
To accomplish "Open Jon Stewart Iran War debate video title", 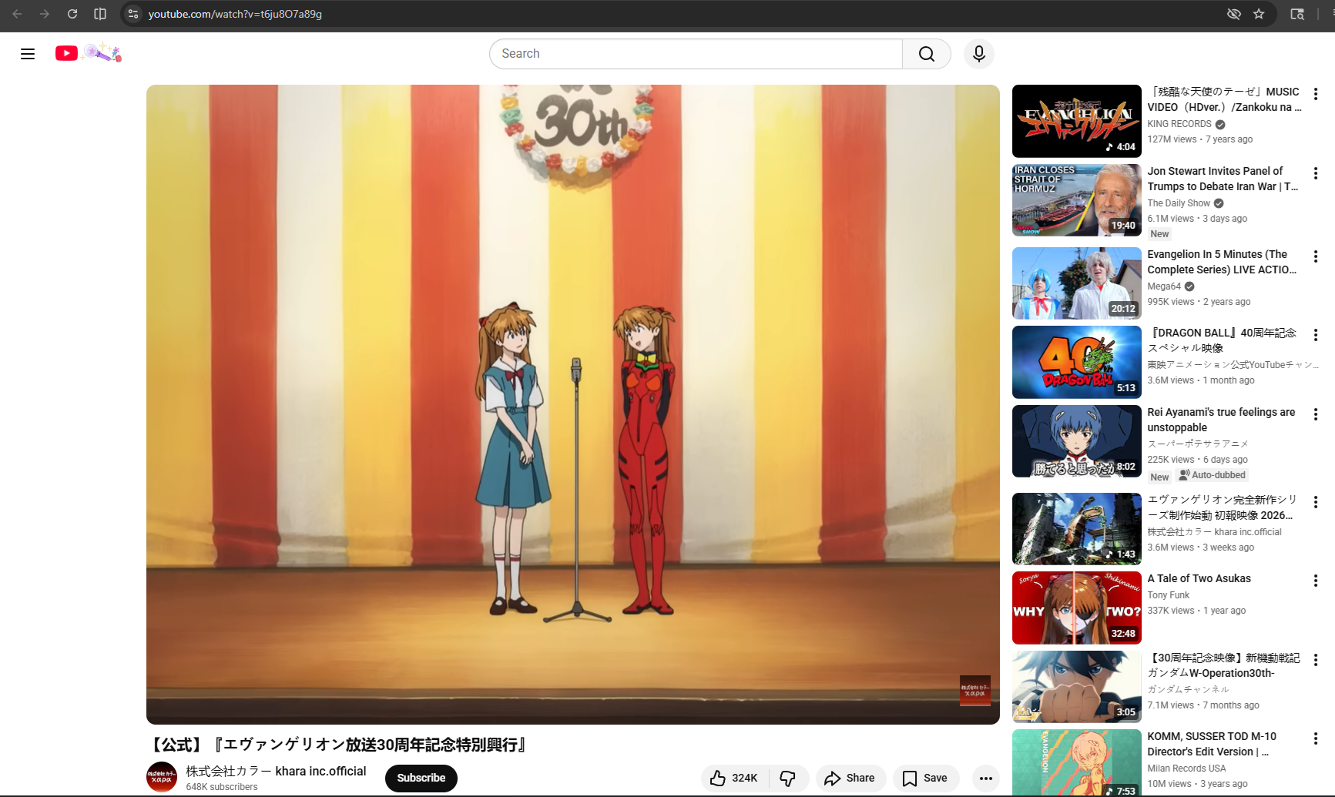I will [1223, 179].
